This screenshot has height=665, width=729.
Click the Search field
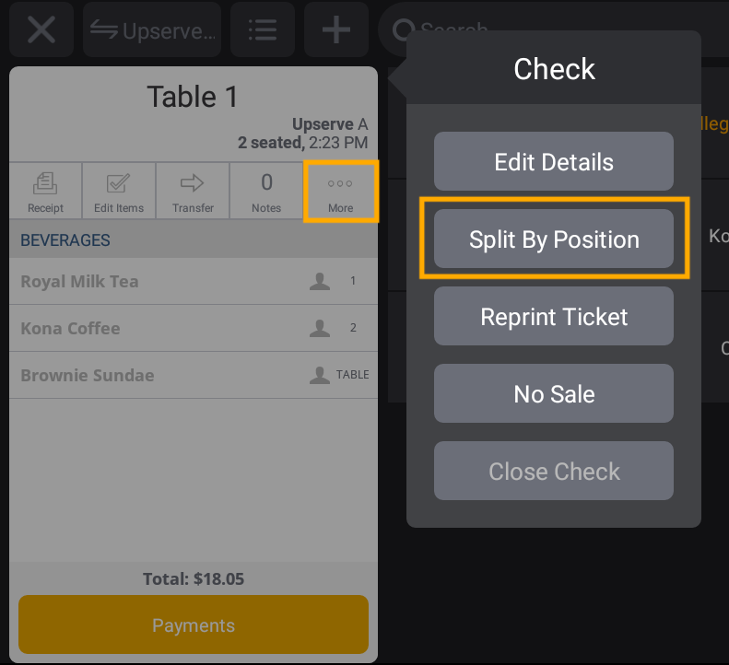coord(553,29)
